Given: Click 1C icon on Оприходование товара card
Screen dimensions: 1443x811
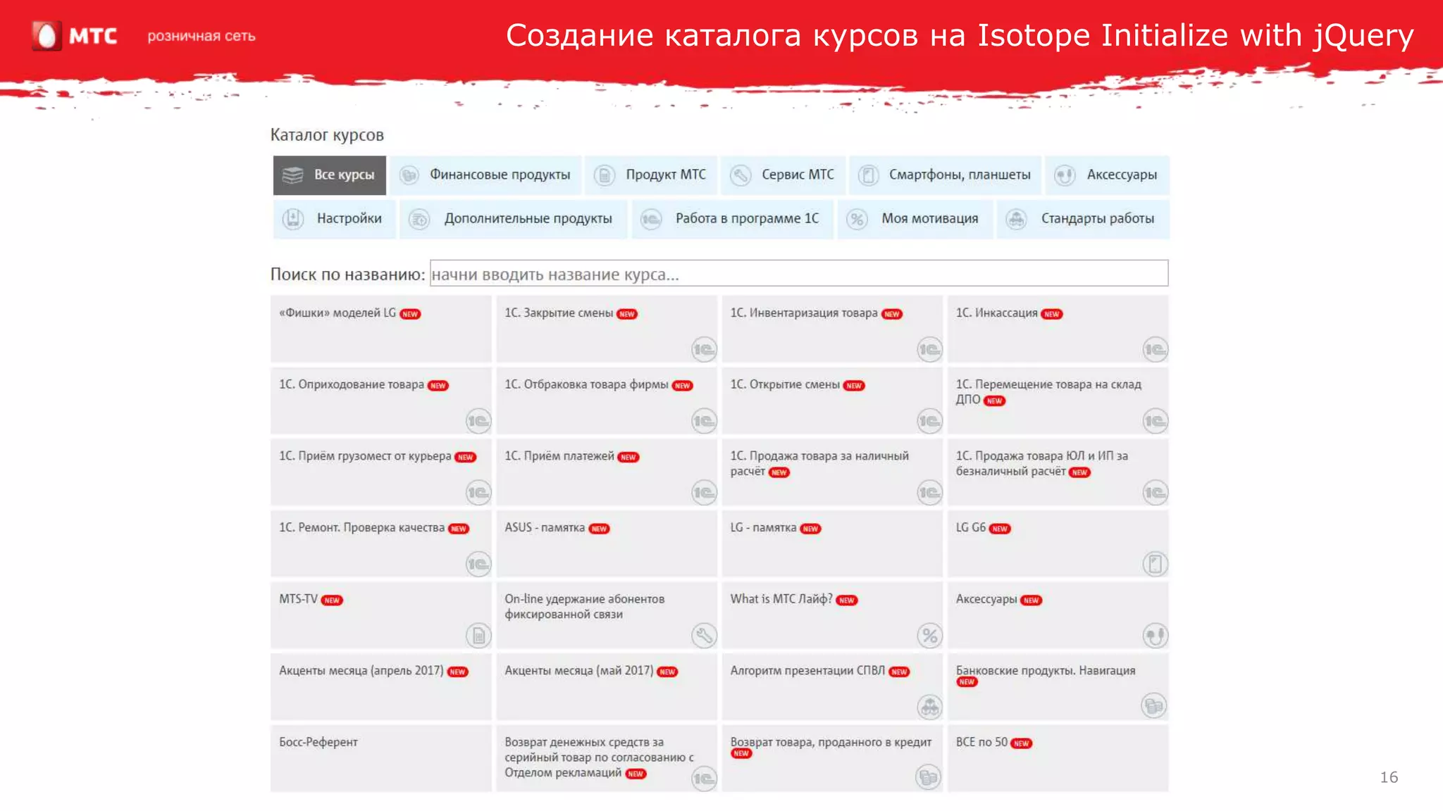Looking at the screenshot, I should pyautogui.click(x=478, y=421).
